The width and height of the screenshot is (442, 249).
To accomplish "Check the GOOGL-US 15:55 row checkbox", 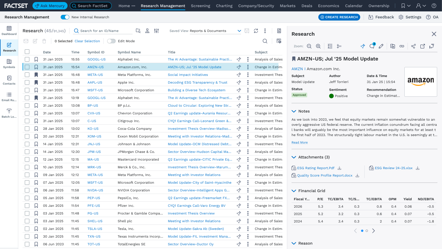I will pyautogui.click(x=27, y=59).
